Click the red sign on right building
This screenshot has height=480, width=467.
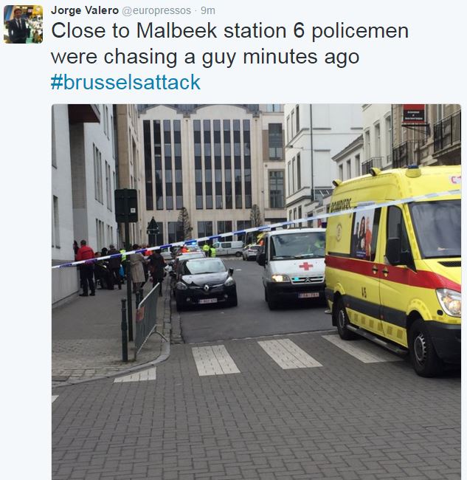[x=413, y=114]
